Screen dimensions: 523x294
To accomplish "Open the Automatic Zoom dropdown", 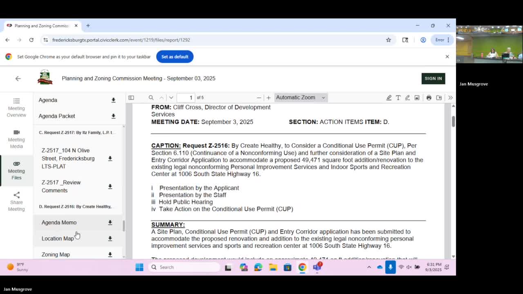I will coord(300,98).
